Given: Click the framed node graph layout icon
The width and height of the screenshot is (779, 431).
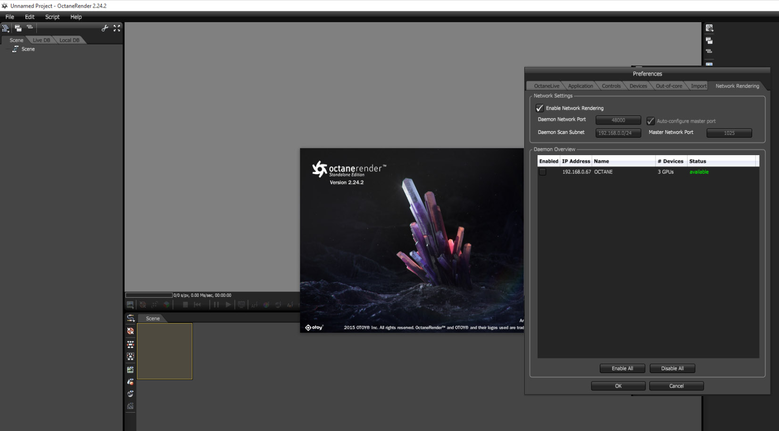Looking at the screenshot, I should click(x=131, y=356).
